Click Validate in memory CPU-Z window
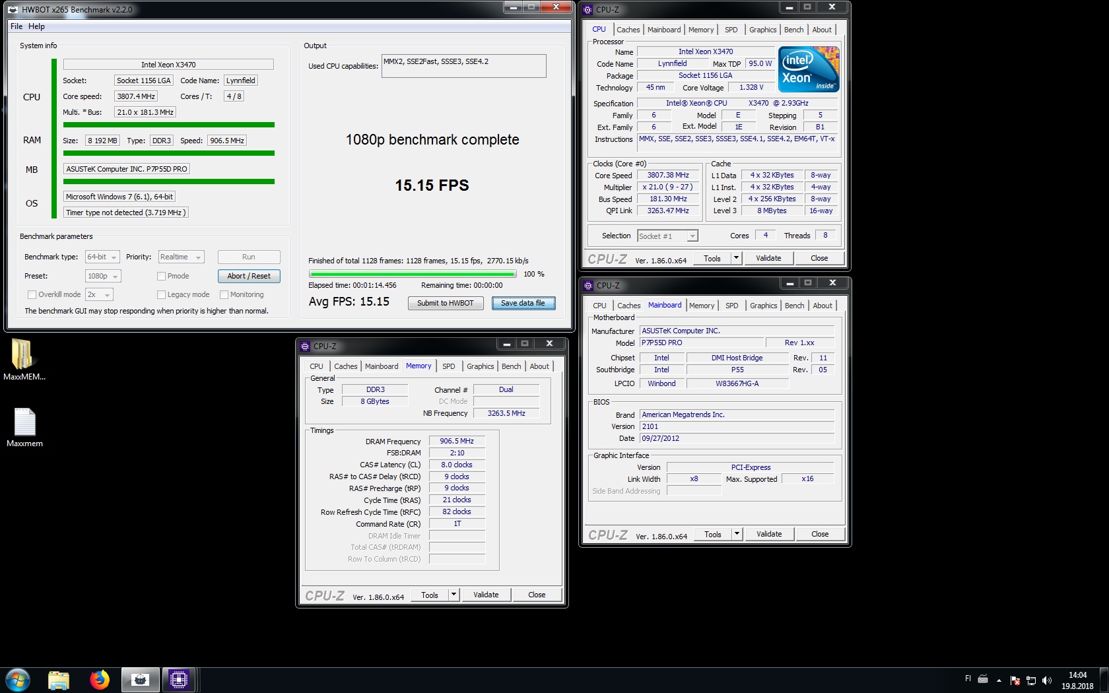This screenshot has width=1109, height=693. coord(486,595)
